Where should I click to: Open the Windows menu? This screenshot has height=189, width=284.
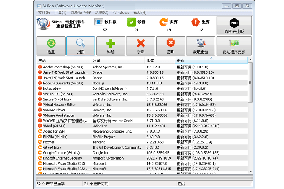[121, 12]
